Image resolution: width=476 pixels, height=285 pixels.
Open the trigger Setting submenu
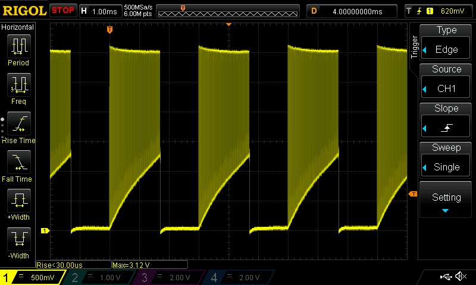446,200
